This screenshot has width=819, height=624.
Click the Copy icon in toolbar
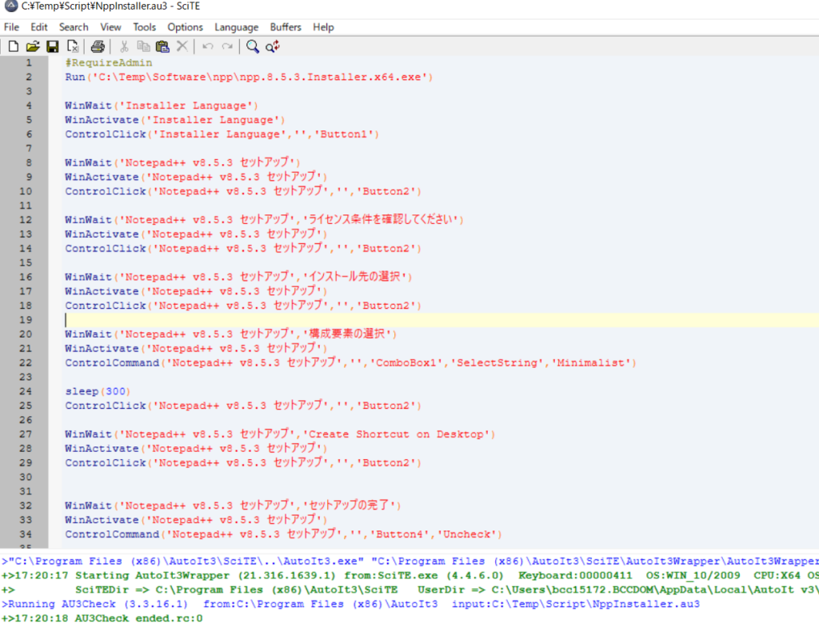tap(143, 46)
